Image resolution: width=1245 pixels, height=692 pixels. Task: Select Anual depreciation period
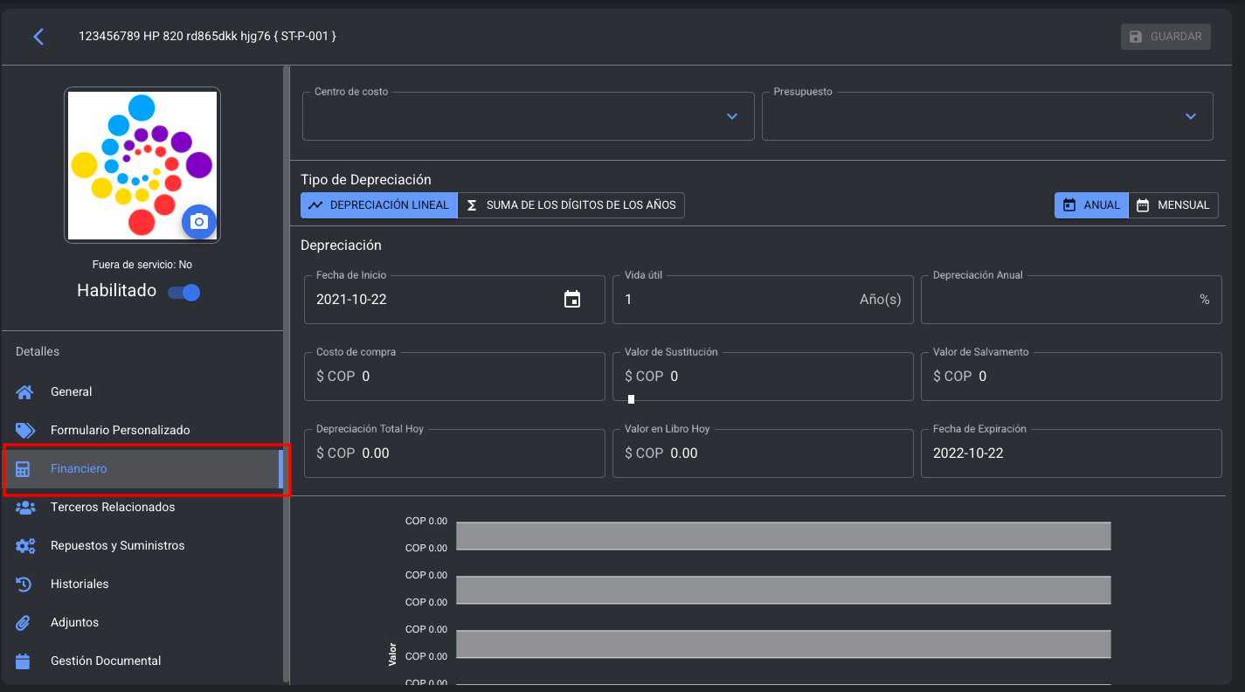1091,205
